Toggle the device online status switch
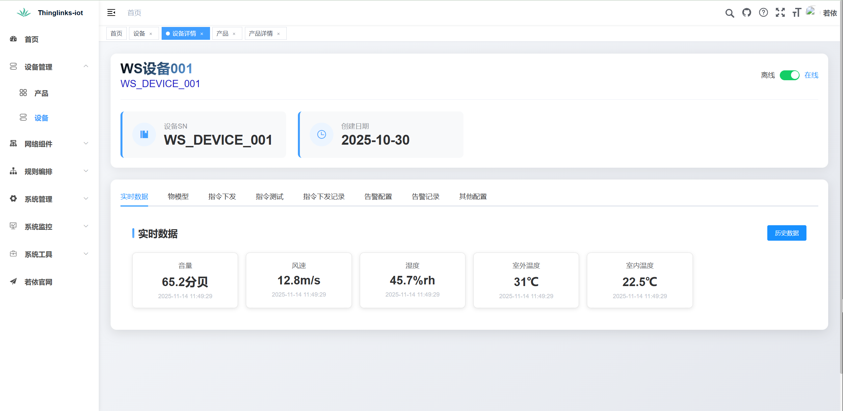 point(789,75)
